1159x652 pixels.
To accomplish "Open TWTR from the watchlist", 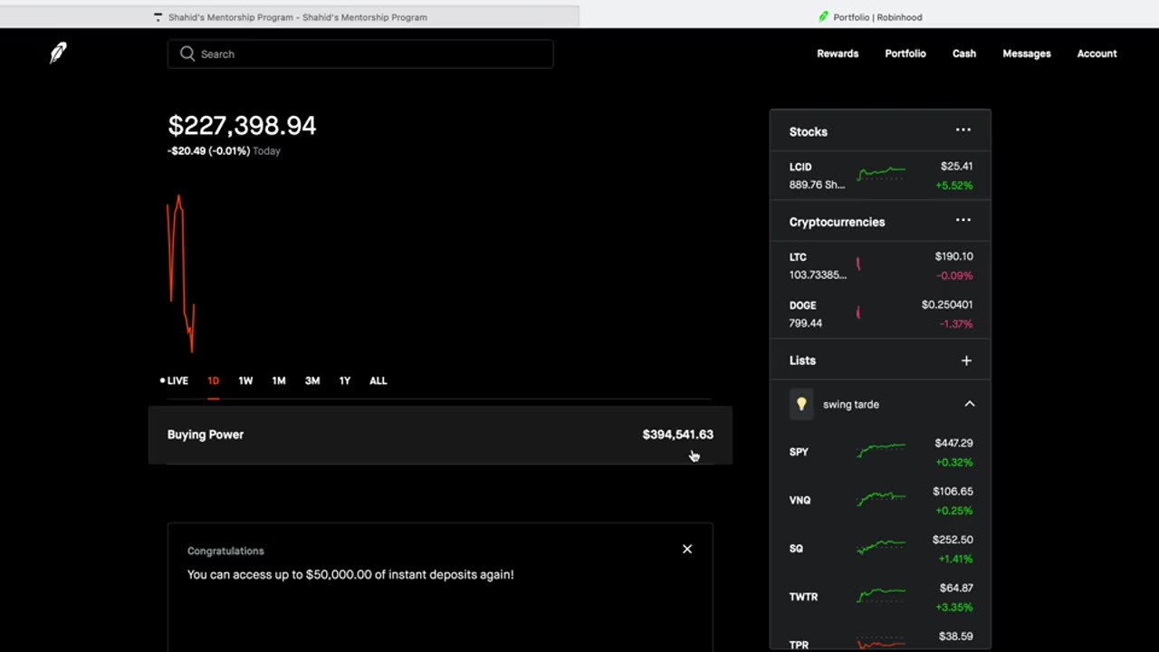I will point(880,597).
